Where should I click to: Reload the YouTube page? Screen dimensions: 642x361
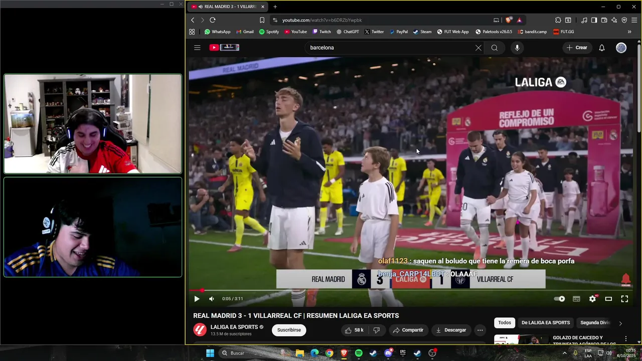pos(213,20)
